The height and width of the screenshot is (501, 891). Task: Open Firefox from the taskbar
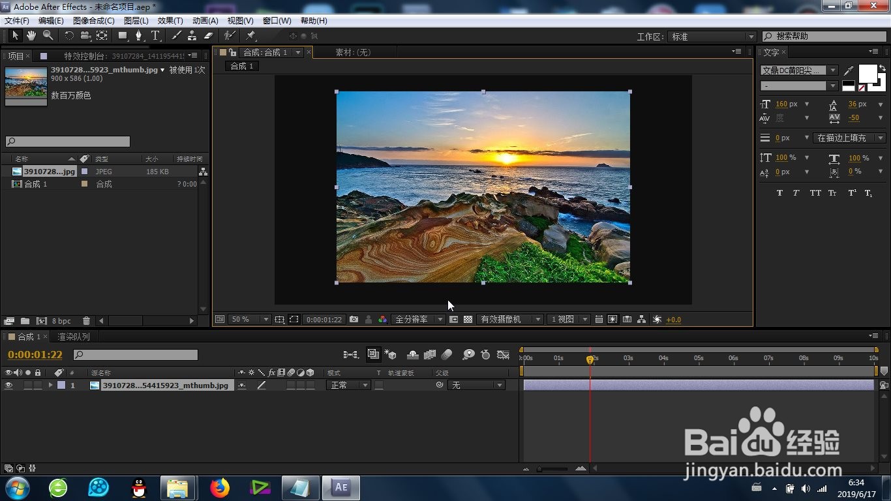(220, 487)
